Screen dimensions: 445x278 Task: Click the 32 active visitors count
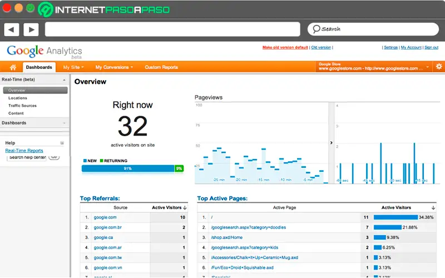(132, 126)
